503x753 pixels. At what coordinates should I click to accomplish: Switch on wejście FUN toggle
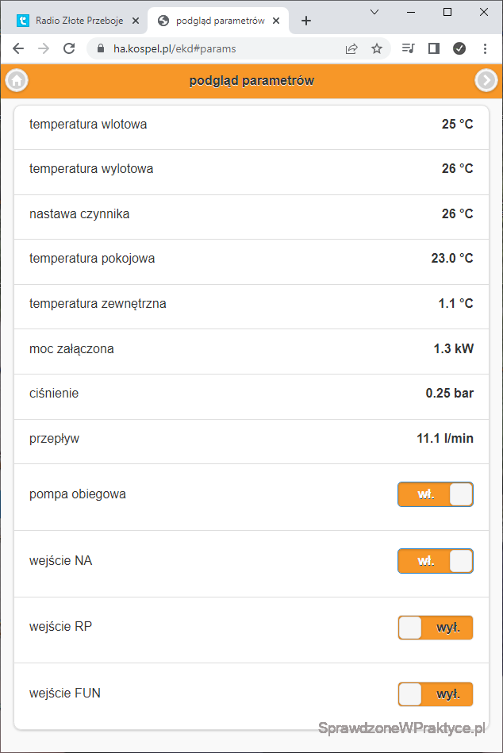click(436, 694)
